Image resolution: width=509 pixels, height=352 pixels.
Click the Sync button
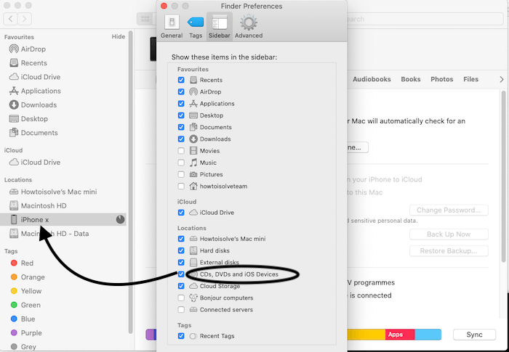pos(474,335)
